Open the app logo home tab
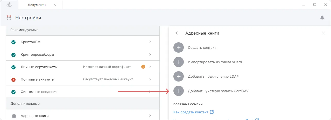This screenshot has height=120, width=331. point(9,5)
